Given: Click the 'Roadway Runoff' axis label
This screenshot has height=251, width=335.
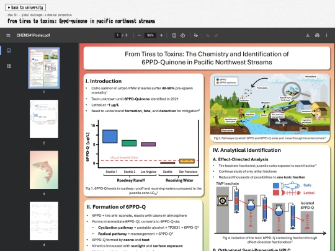Looking at the screenshot, I should (x=131, y=180).
